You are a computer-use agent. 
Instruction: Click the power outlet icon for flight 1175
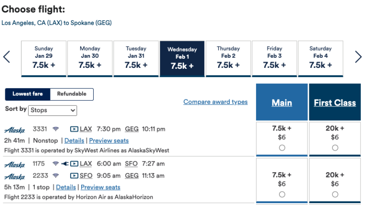click(x=65, y=164)
